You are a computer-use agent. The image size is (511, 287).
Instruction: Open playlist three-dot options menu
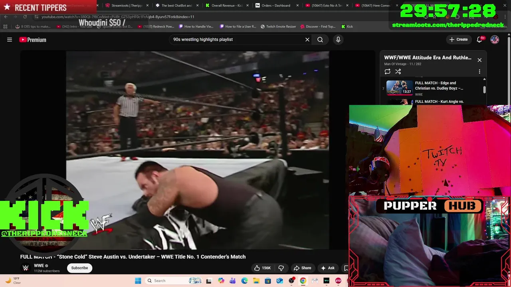(x=479, y=72)
